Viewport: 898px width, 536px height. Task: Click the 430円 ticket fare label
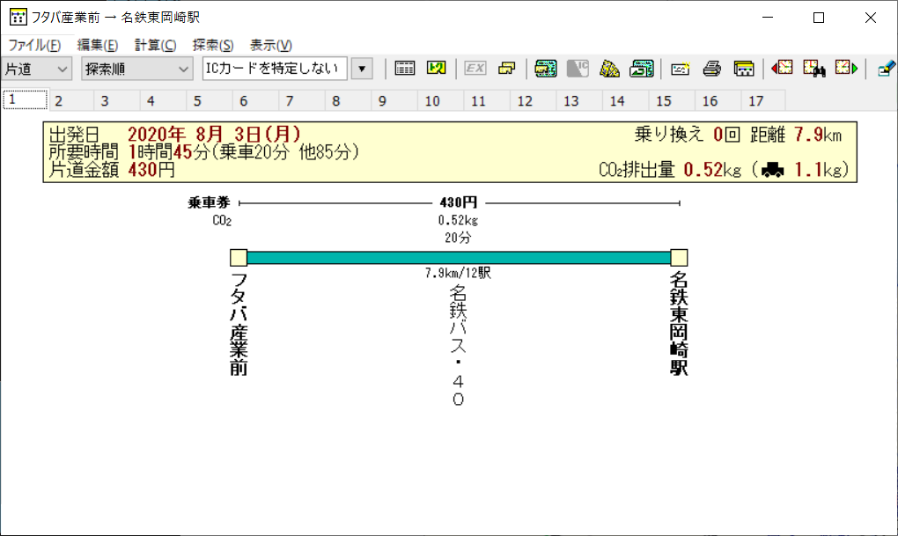[x=458, y=202]
